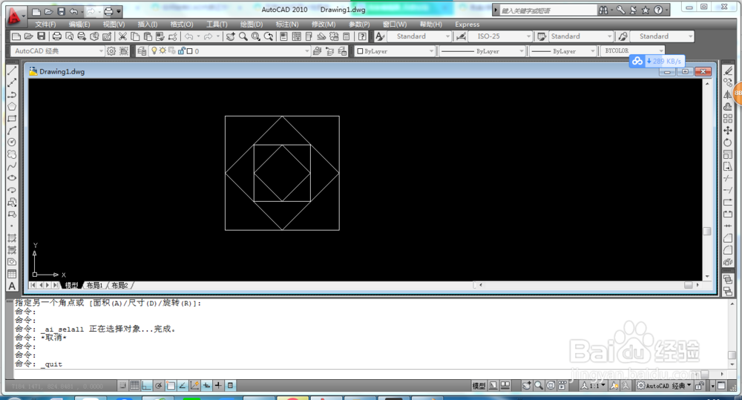Screen dimensions: 742x400
Task: Switch to the 布局1 layout tab
Action: (x=95, y=286)
